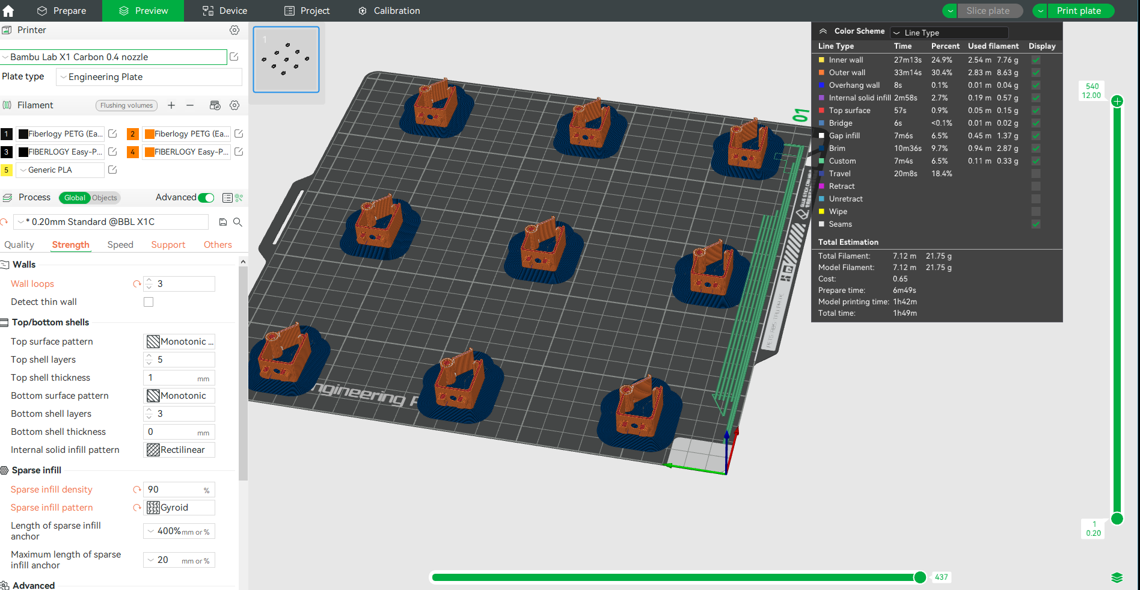Sync filaments with AMS icon
This screenshot has height=590, width=1140.
215,105
